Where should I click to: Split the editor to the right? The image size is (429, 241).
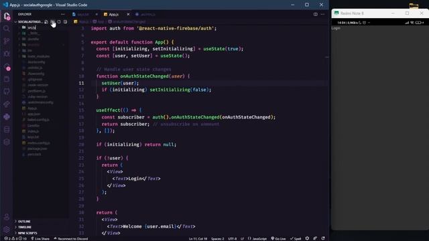pos(316,14)
